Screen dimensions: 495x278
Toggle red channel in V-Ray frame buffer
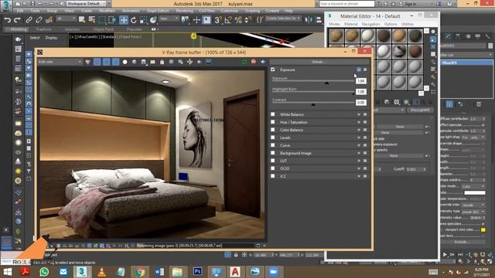coord(97,62)
